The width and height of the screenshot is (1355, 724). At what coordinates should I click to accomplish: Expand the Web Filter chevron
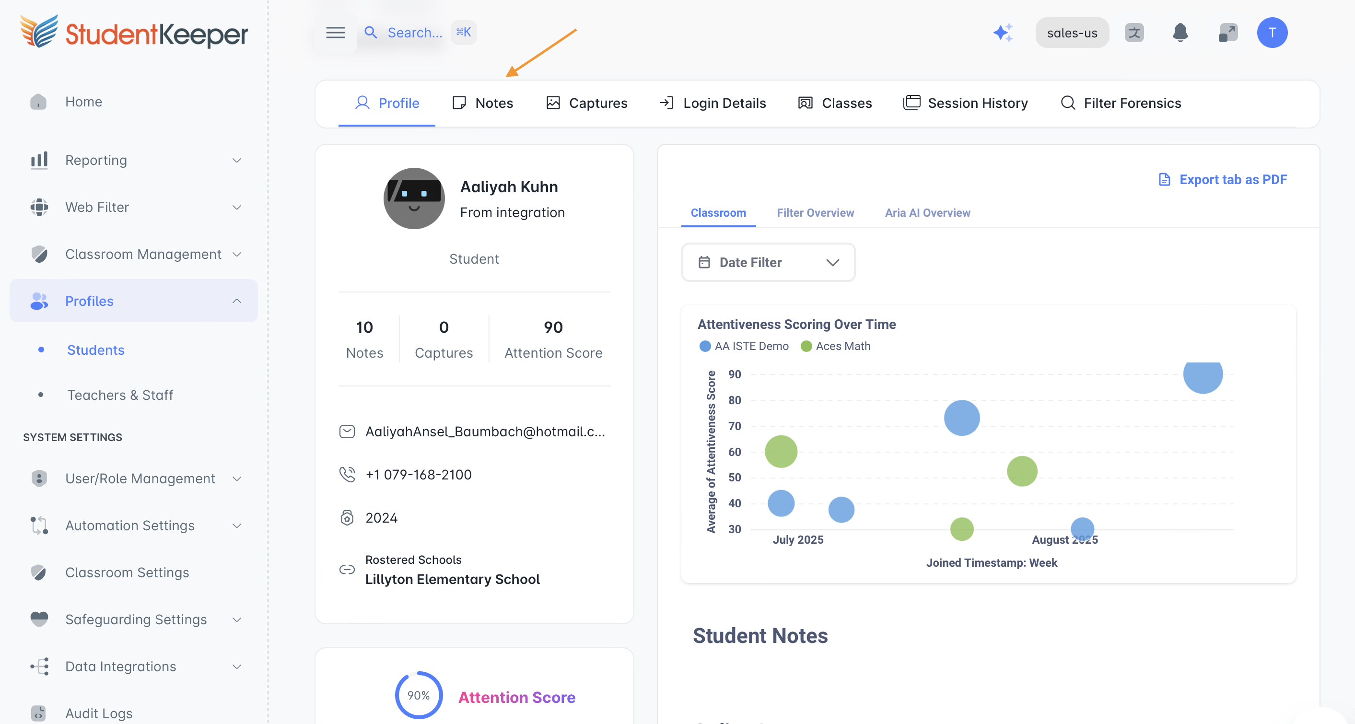(x=237, y=207)
